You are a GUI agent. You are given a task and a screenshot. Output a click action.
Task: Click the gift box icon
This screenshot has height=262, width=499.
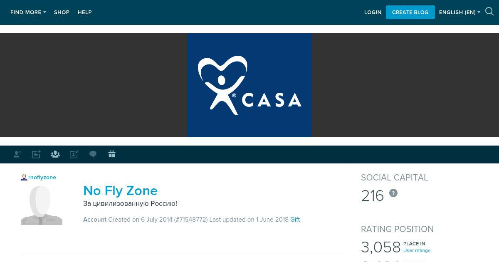point(112,154)
